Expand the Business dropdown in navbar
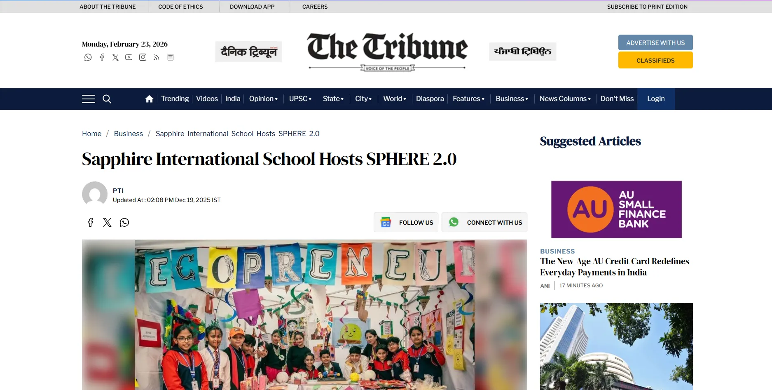The height and width of the screenshot is (390, 772). point(512,99)
